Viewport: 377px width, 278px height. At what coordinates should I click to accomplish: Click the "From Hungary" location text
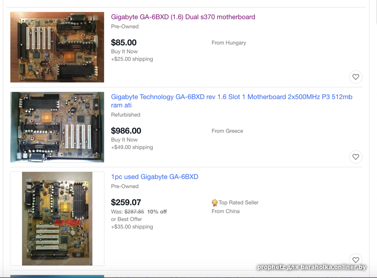pyautogui.click(x=229, y=43)
